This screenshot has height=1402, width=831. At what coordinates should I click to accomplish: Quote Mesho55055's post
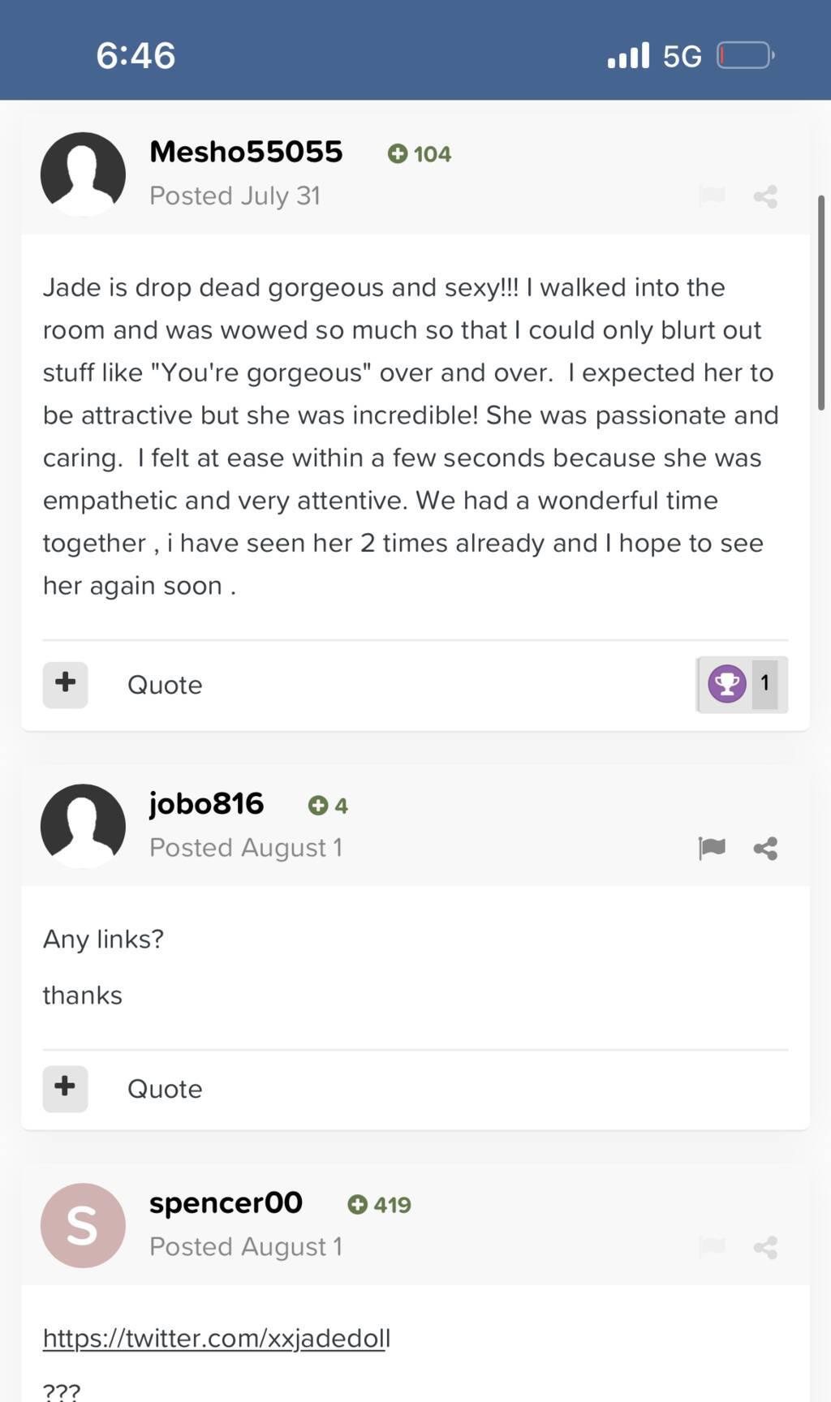point(165,685)
